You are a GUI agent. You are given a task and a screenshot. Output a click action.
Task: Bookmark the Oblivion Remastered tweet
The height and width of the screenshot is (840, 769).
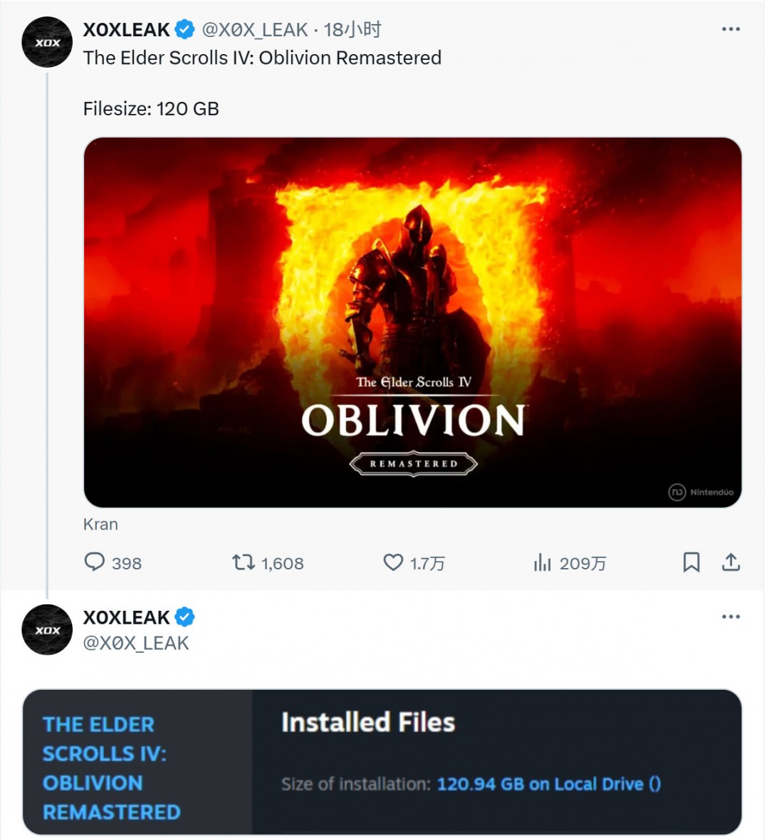pyautogui.click(x=691, y=562)
